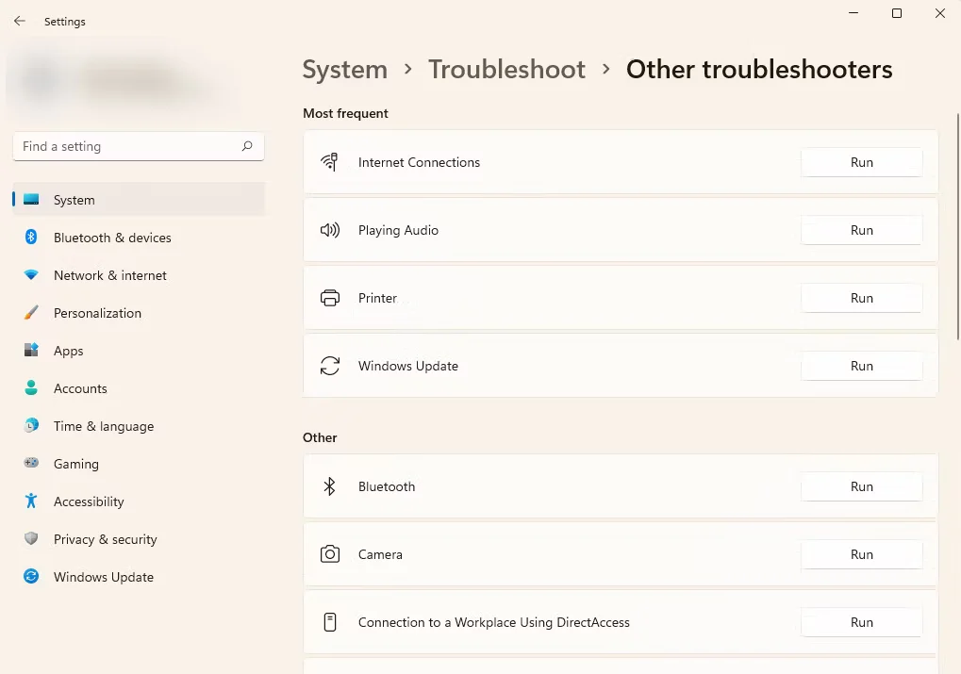Screen dimensions: 961x674
Task: Navigate to Troubleshoot in the breadcrumb
Action: 506,70
